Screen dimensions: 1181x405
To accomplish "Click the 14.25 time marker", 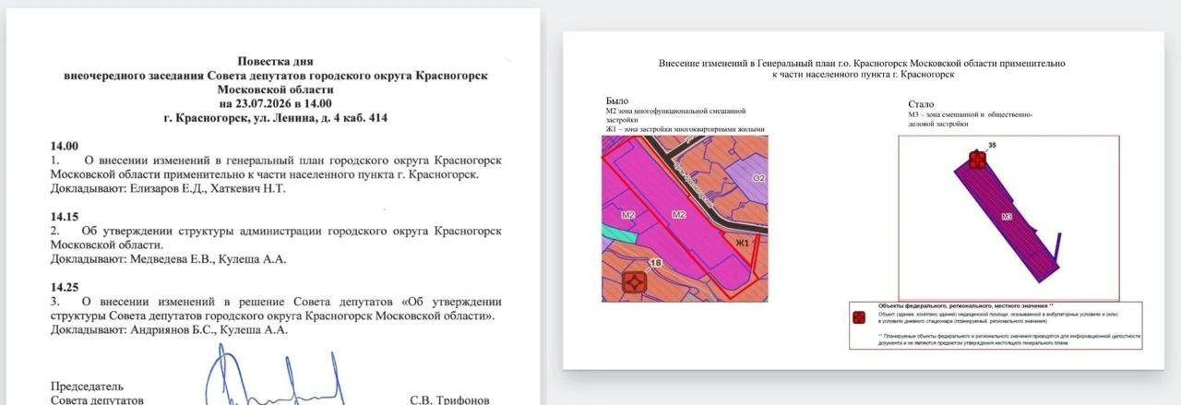I will click(x=65, y=287).
